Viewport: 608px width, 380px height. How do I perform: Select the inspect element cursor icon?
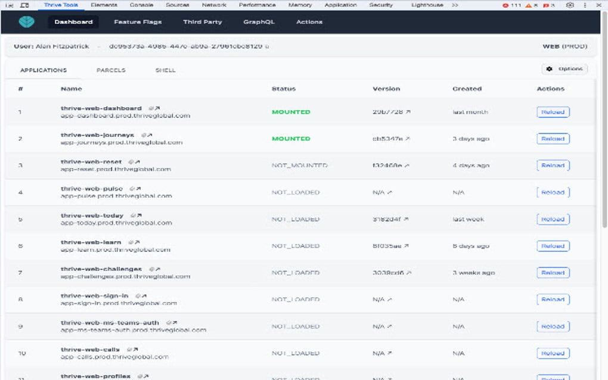(8, 5)
